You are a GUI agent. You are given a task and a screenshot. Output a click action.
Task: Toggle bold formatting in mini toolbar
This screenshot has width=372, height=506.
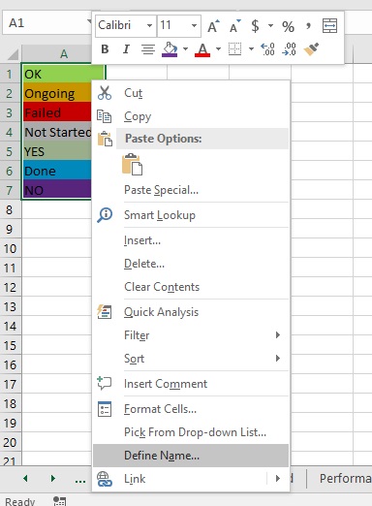(x=105, y=49)
